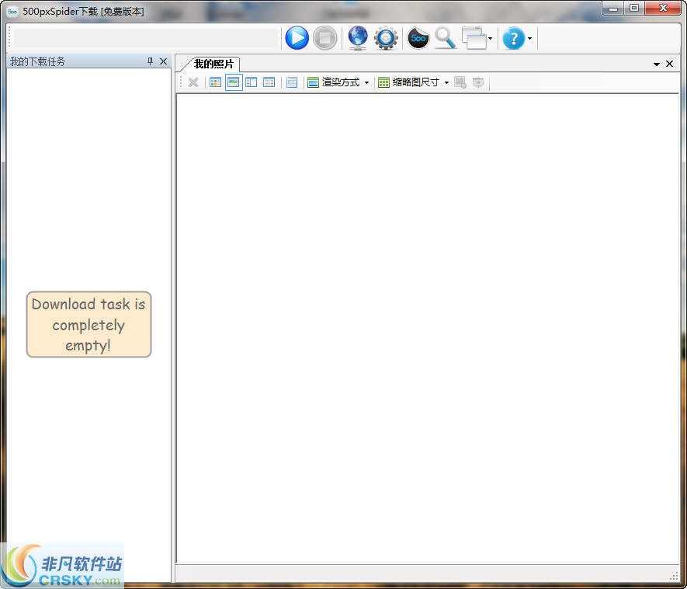The image size is (687, 589).
Task: Expand the windows layout dropdown arrow
Action: pos(491,39)
